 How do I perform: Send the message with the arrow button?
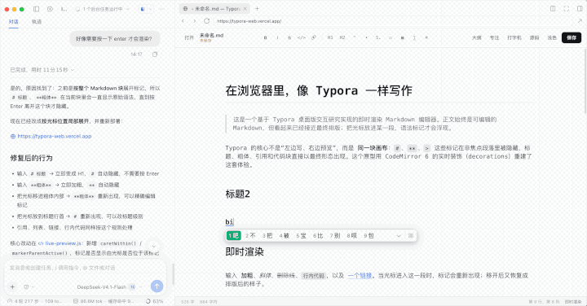coord(157,286)
